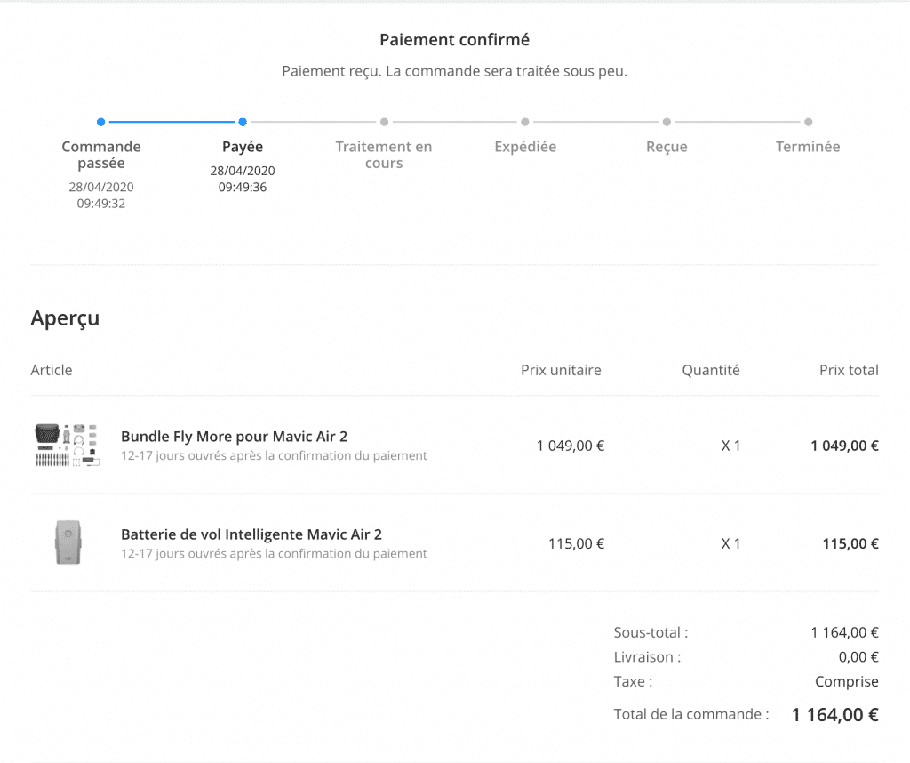
Task: Click the tax value 'Comprise'
Action: click(x=847, y=682)
